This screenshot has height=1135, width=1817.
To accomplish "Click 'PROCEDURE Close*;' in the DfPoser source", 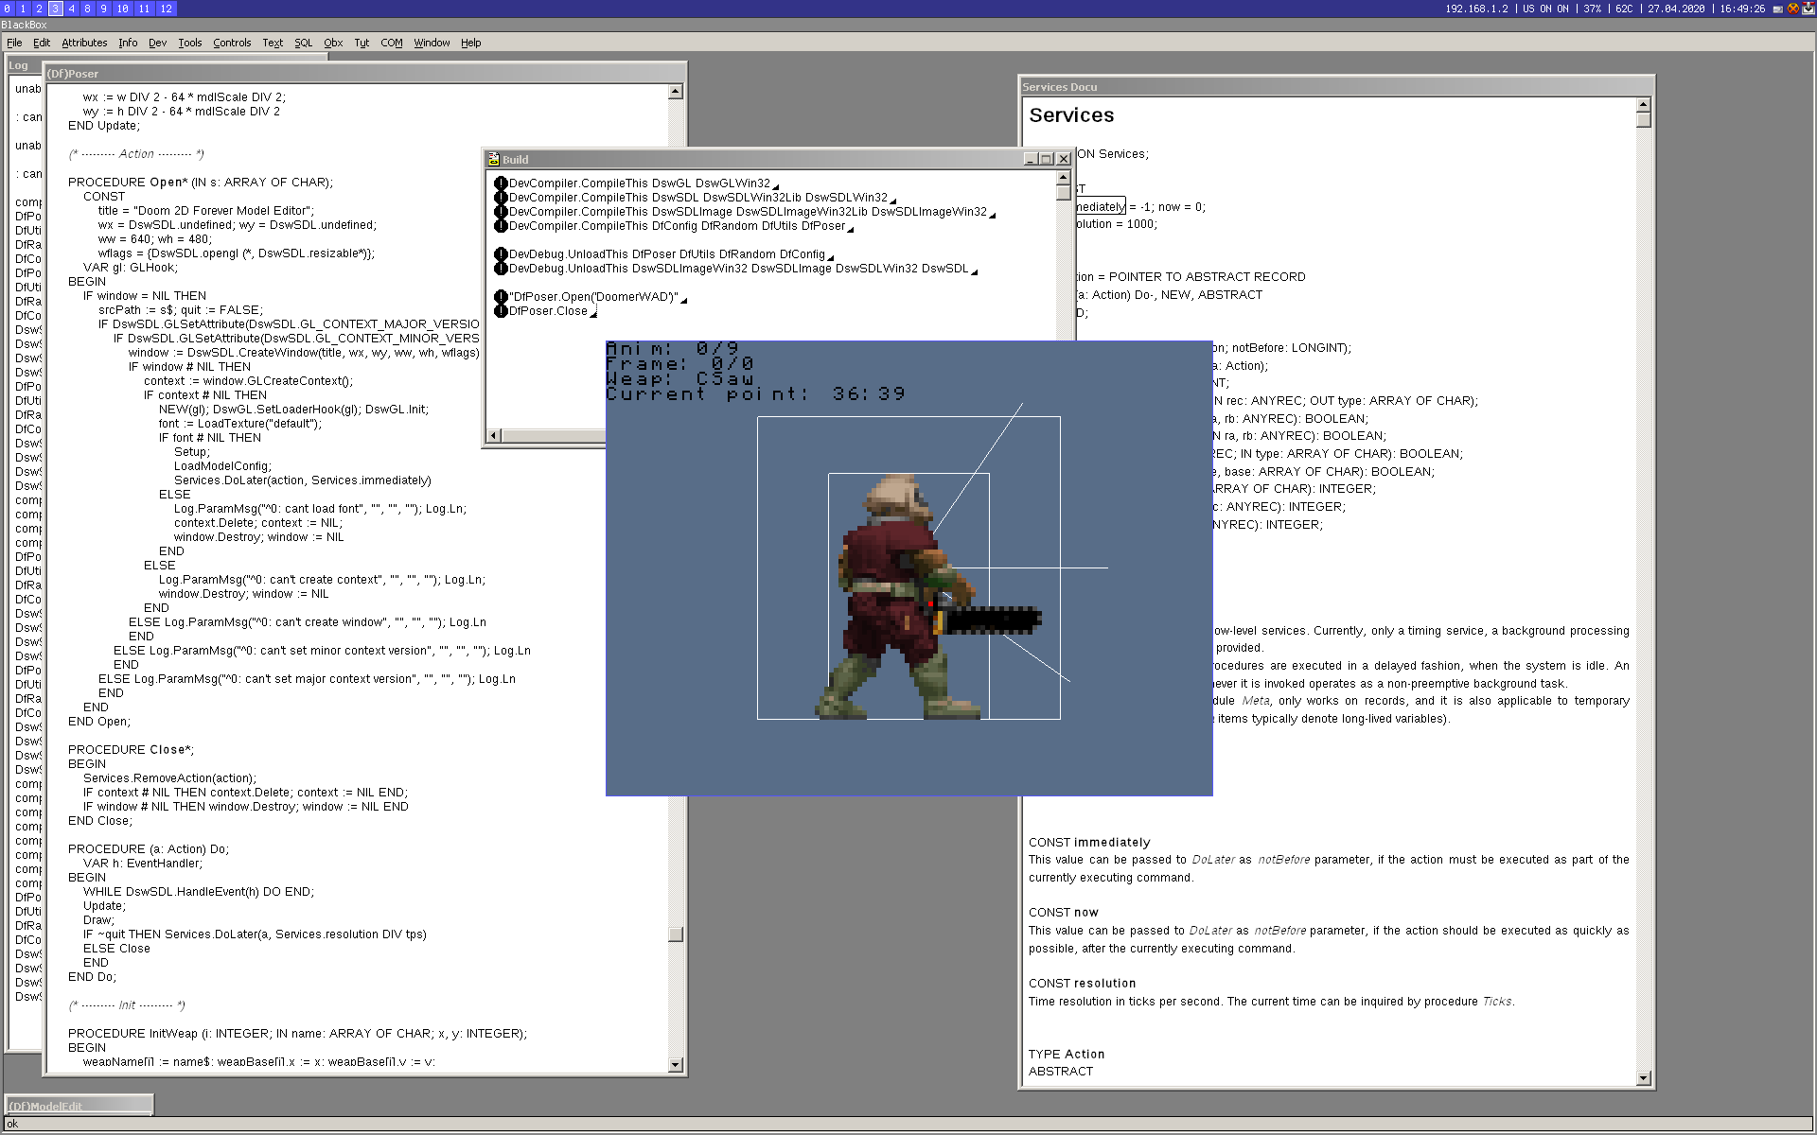I will coord(131,750).
